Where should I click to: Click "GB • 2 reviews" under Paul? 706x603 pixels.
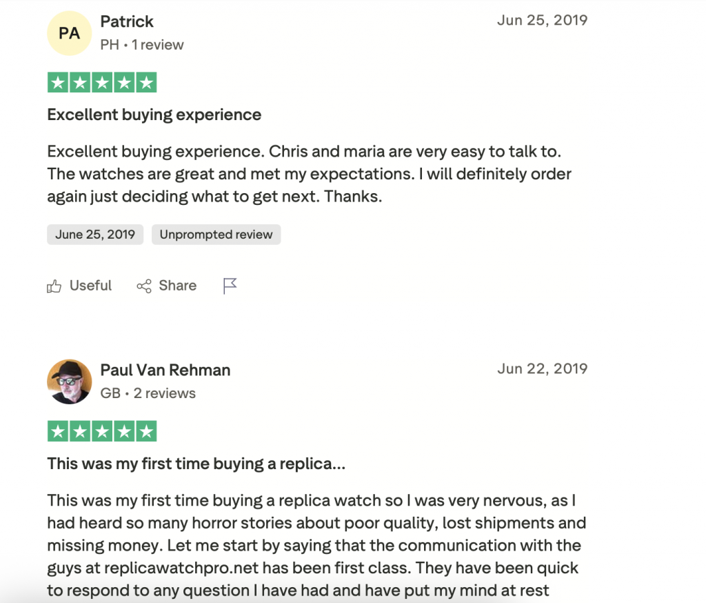click(x=148, y=393)
